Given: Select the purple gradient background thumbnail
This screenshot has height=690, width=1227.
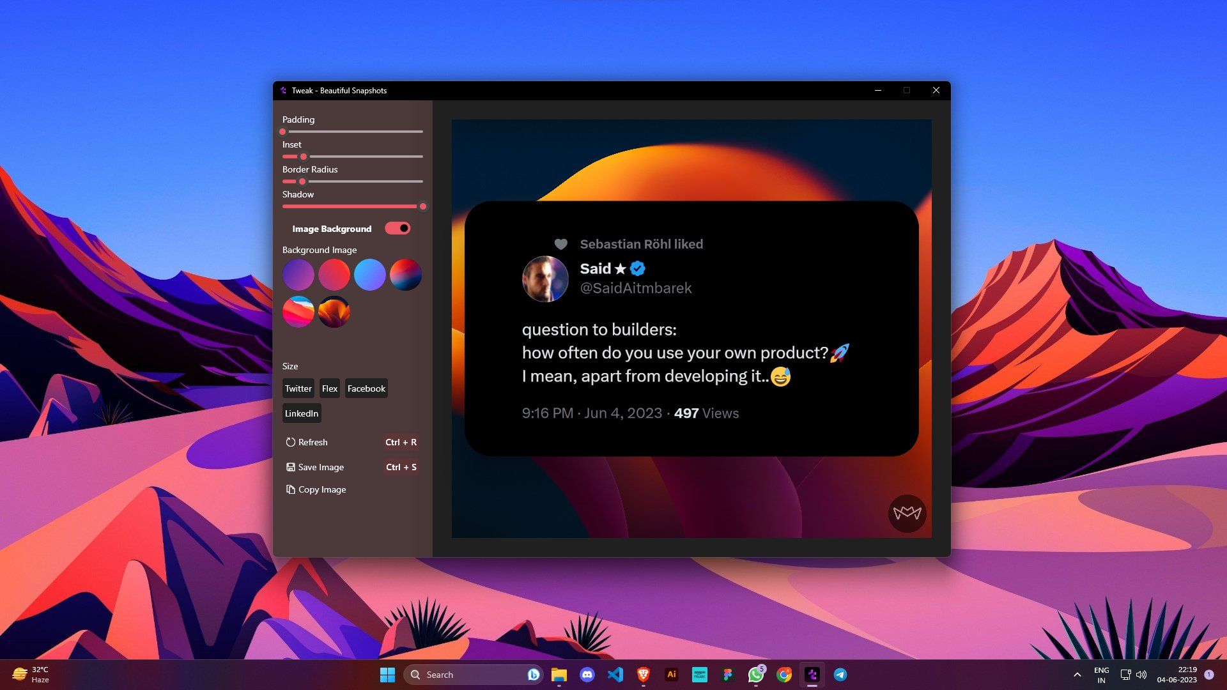Looking at the screenshot, I should pos(298,274).
